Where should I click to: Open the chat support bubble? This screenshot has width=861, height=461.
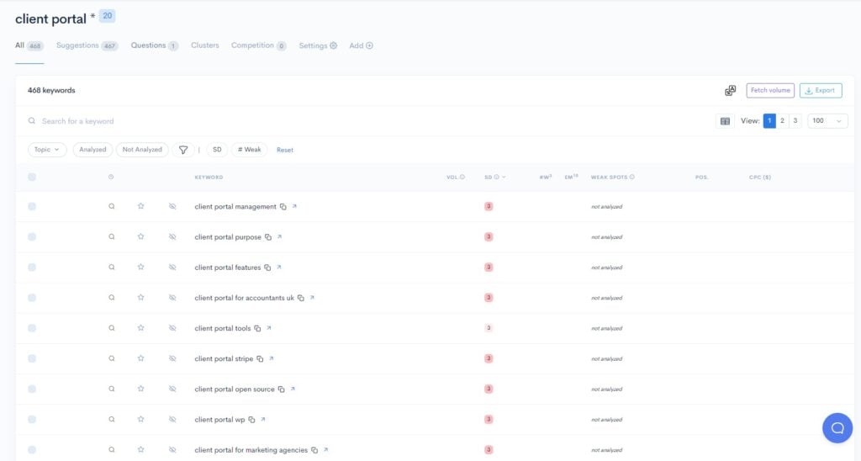point(837,428)
